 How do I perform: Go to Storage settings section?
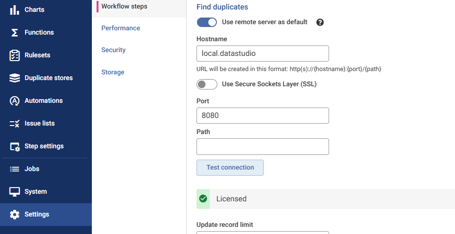pos(113,72)
